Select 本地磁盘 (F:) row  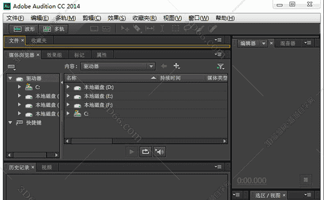coord(146,105)
